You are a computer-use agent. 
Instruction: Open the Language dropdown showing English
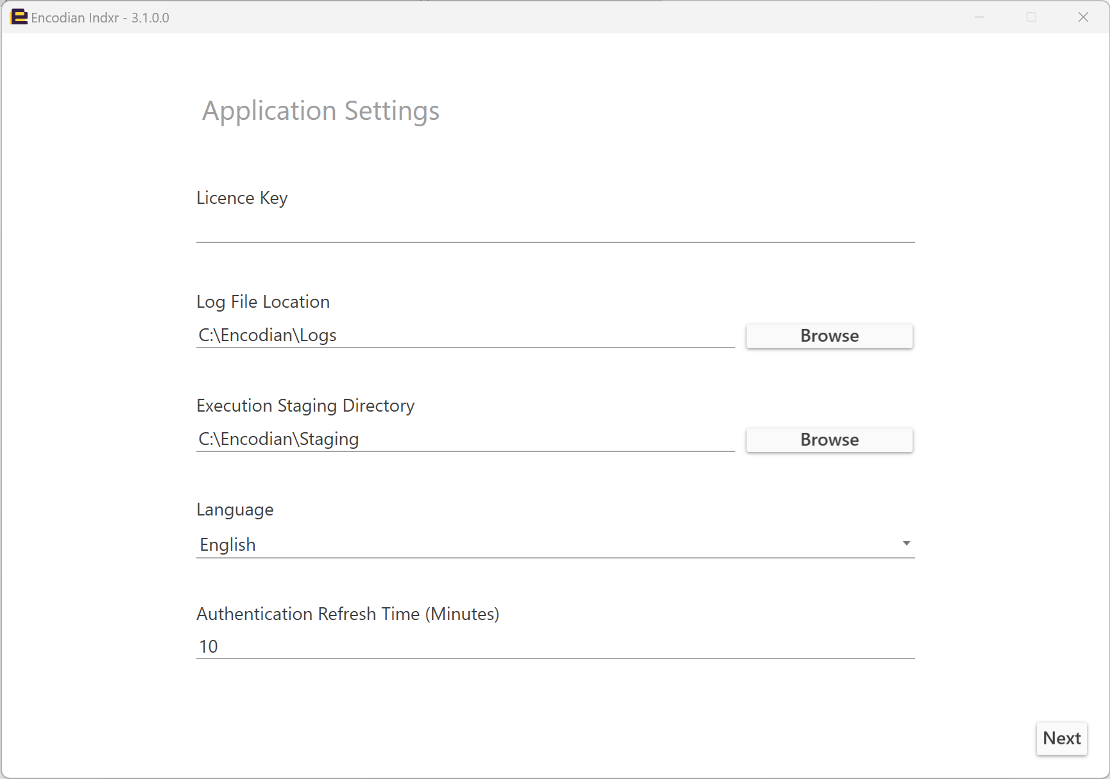coord(555,544)
